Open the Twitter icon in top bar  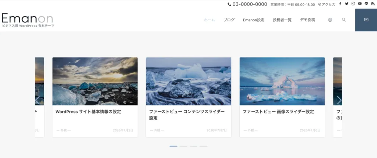coord(347,4)
